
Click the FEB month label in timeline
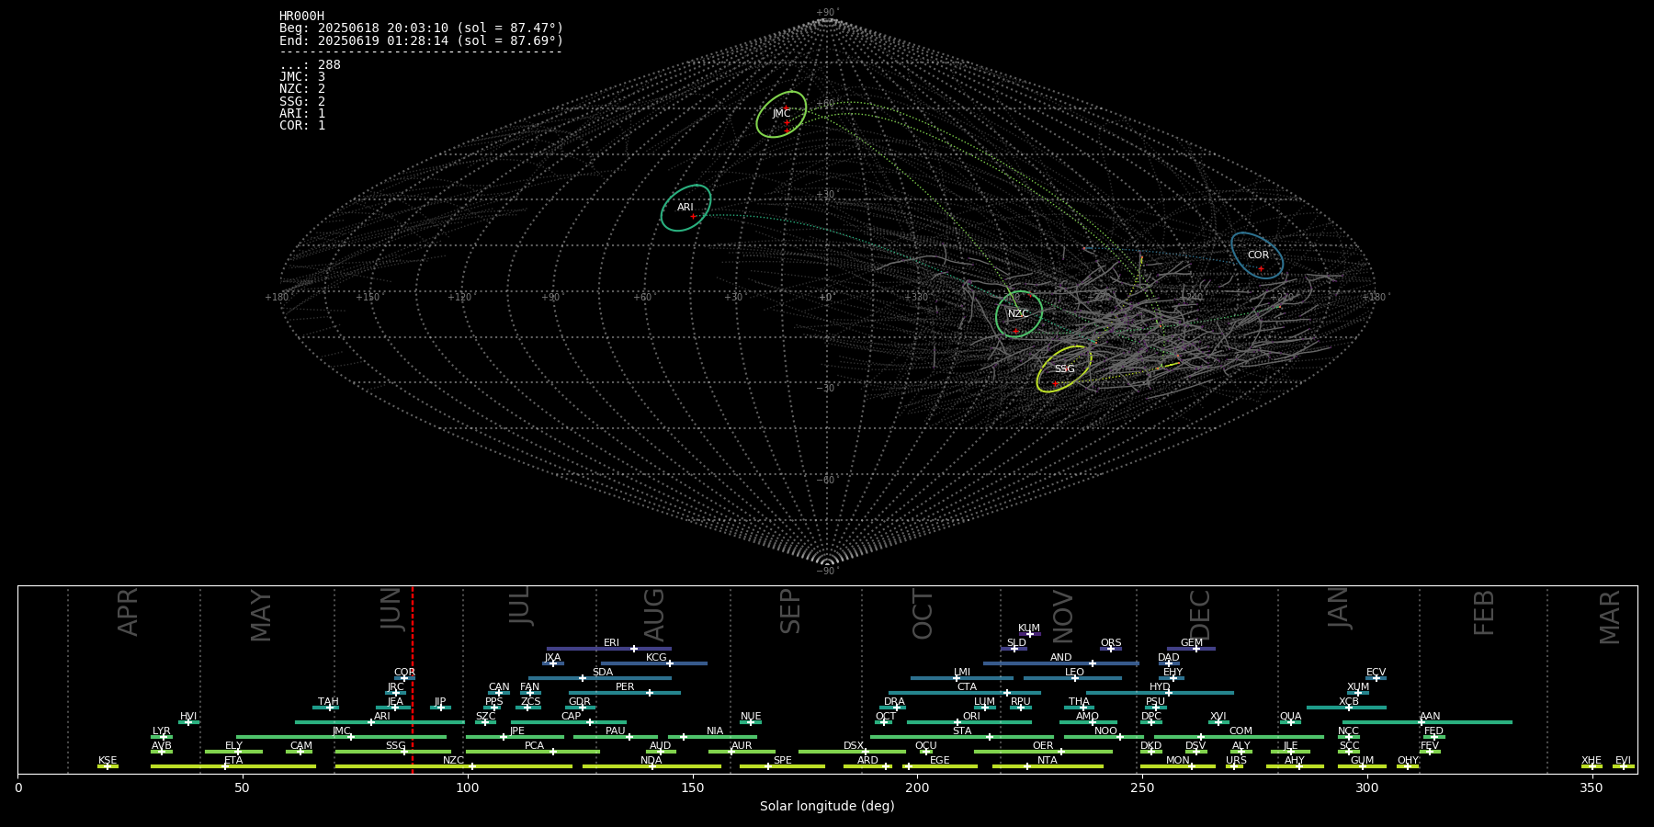(1484, 613)
